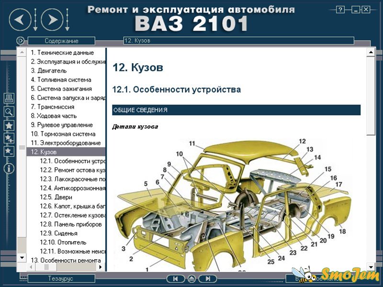Remove bookmark with the star-minus icon
The image size is (383, 287).
tap(9, 151)
